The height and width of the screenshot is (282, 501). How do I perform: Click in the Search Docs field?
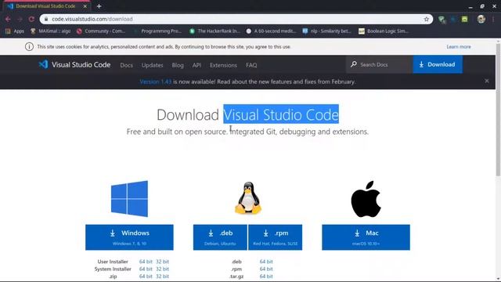(379, 64)
